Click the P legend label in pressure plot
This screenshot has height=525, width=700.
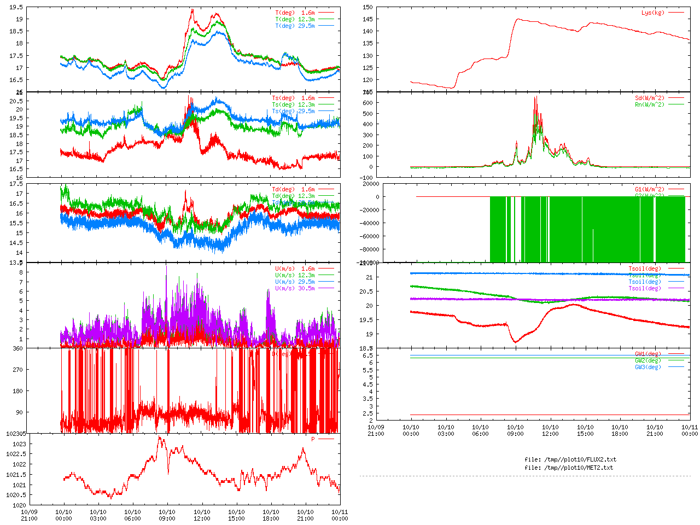click(313, 439)
